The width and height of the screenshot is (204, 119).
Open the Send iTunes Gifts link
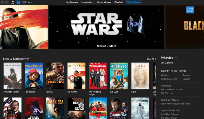169,79
